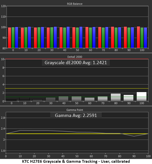Pick the DeltaE bar at 50
Screen dimensions: 152x164
[76, 99]
